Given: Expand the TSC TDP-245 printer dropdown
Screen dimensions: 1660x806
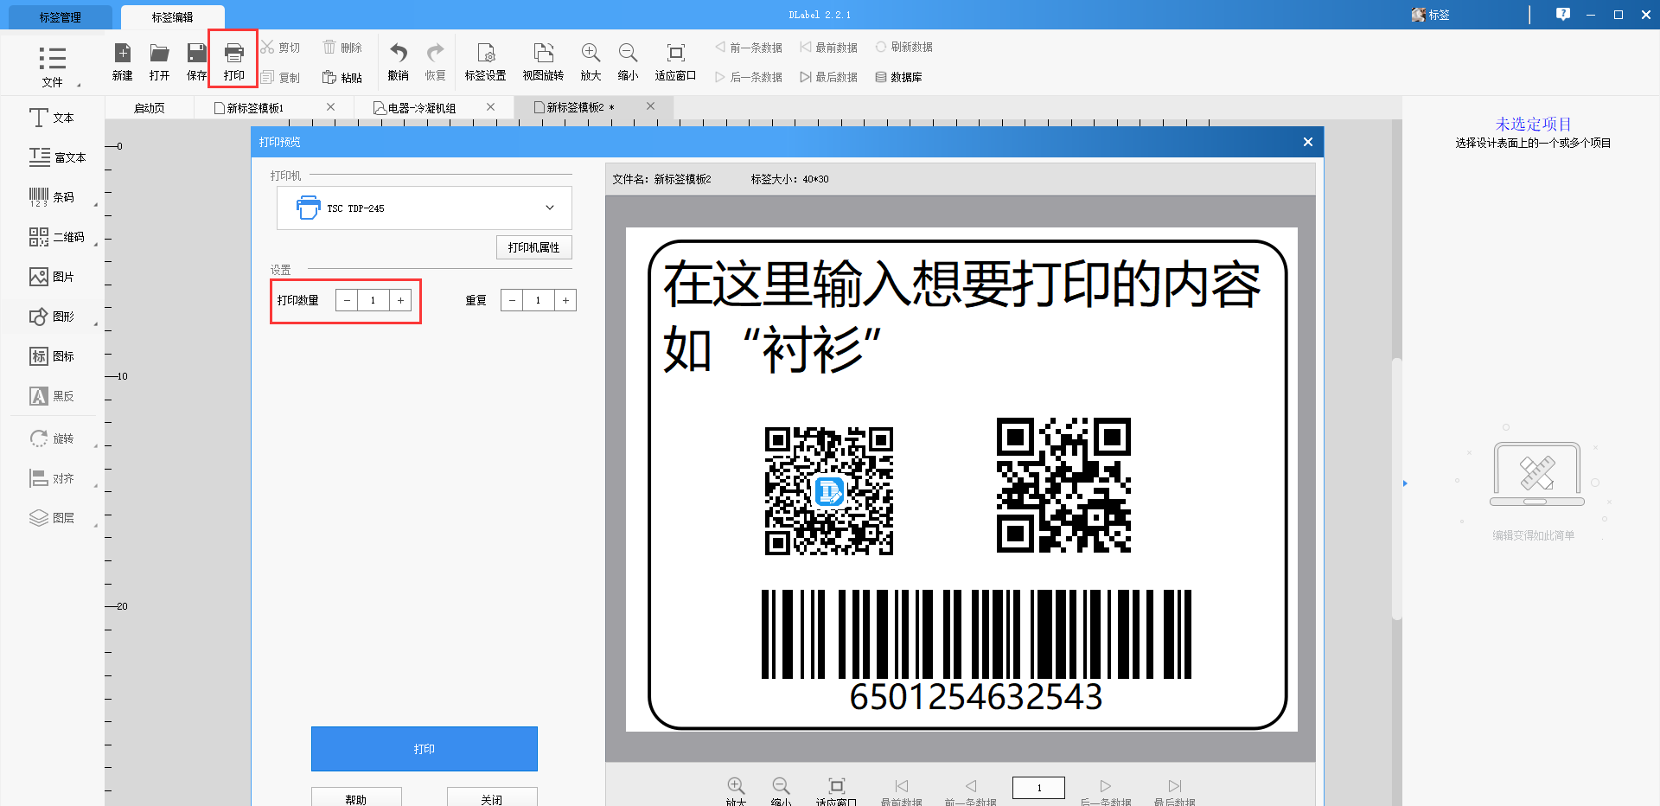Looking at the screenshot, I should [x=550, y=208].
